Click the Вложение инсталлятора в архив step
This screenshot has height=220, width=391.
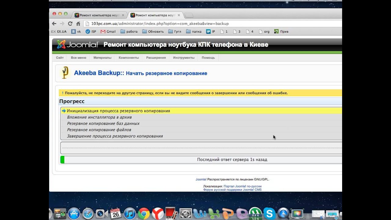201,117
